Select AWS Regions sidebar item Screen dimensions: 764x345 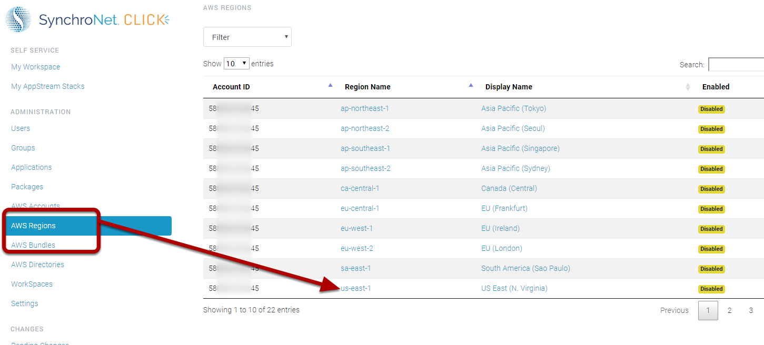coord(87,226)
